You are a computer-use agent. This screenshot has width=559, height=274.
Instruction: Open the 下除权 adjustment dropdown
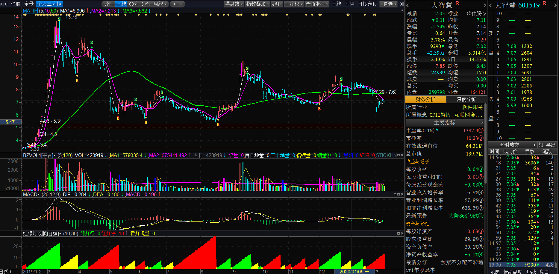tap(294, 4)
